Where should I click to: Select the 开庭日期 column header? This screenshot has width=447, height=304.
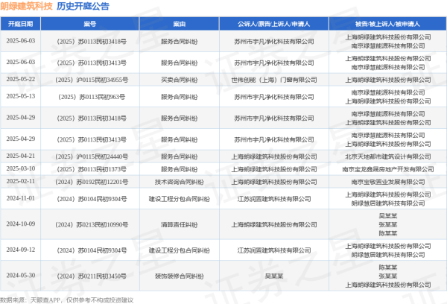tap(21, 24)
